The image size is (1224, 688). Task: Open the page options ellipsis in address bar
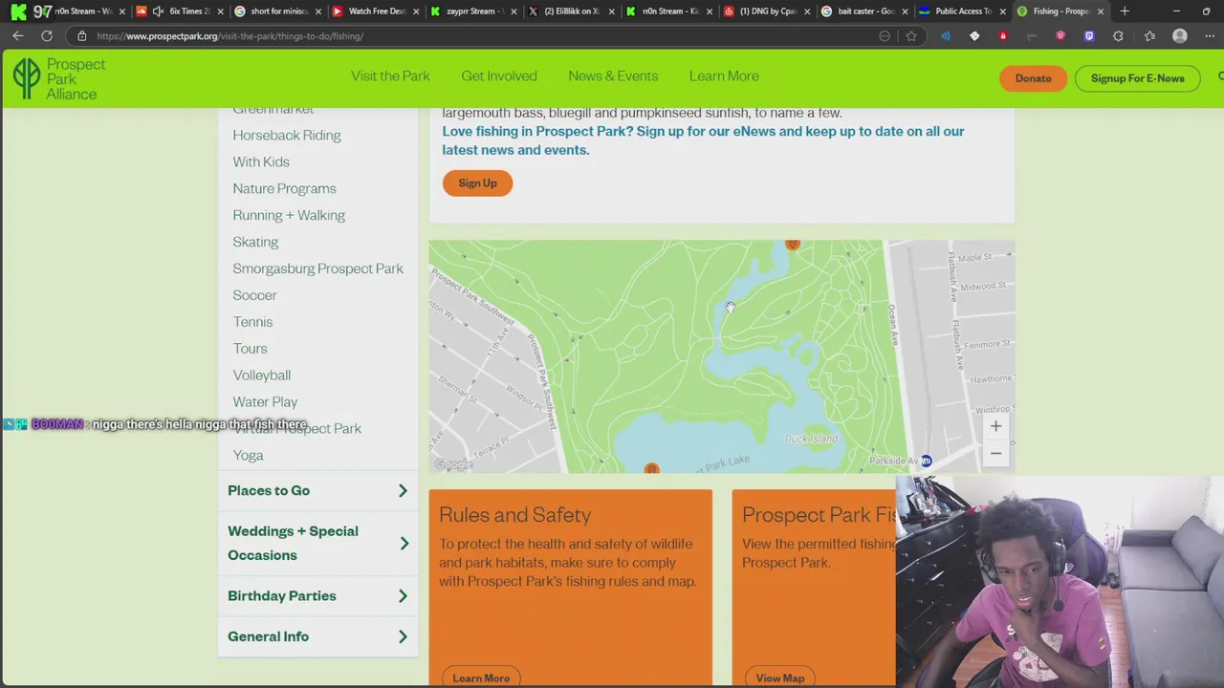click(885, 36)
